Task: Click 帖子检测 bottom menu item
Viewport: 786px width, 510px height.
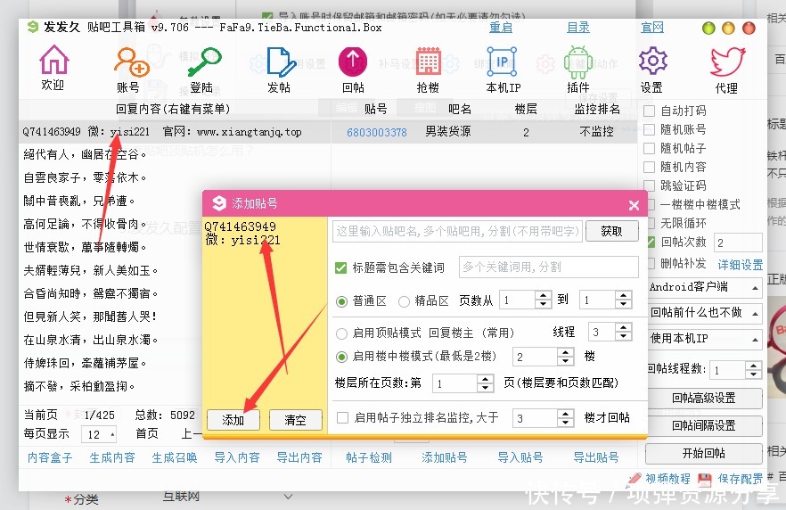Action: [369, 457]
